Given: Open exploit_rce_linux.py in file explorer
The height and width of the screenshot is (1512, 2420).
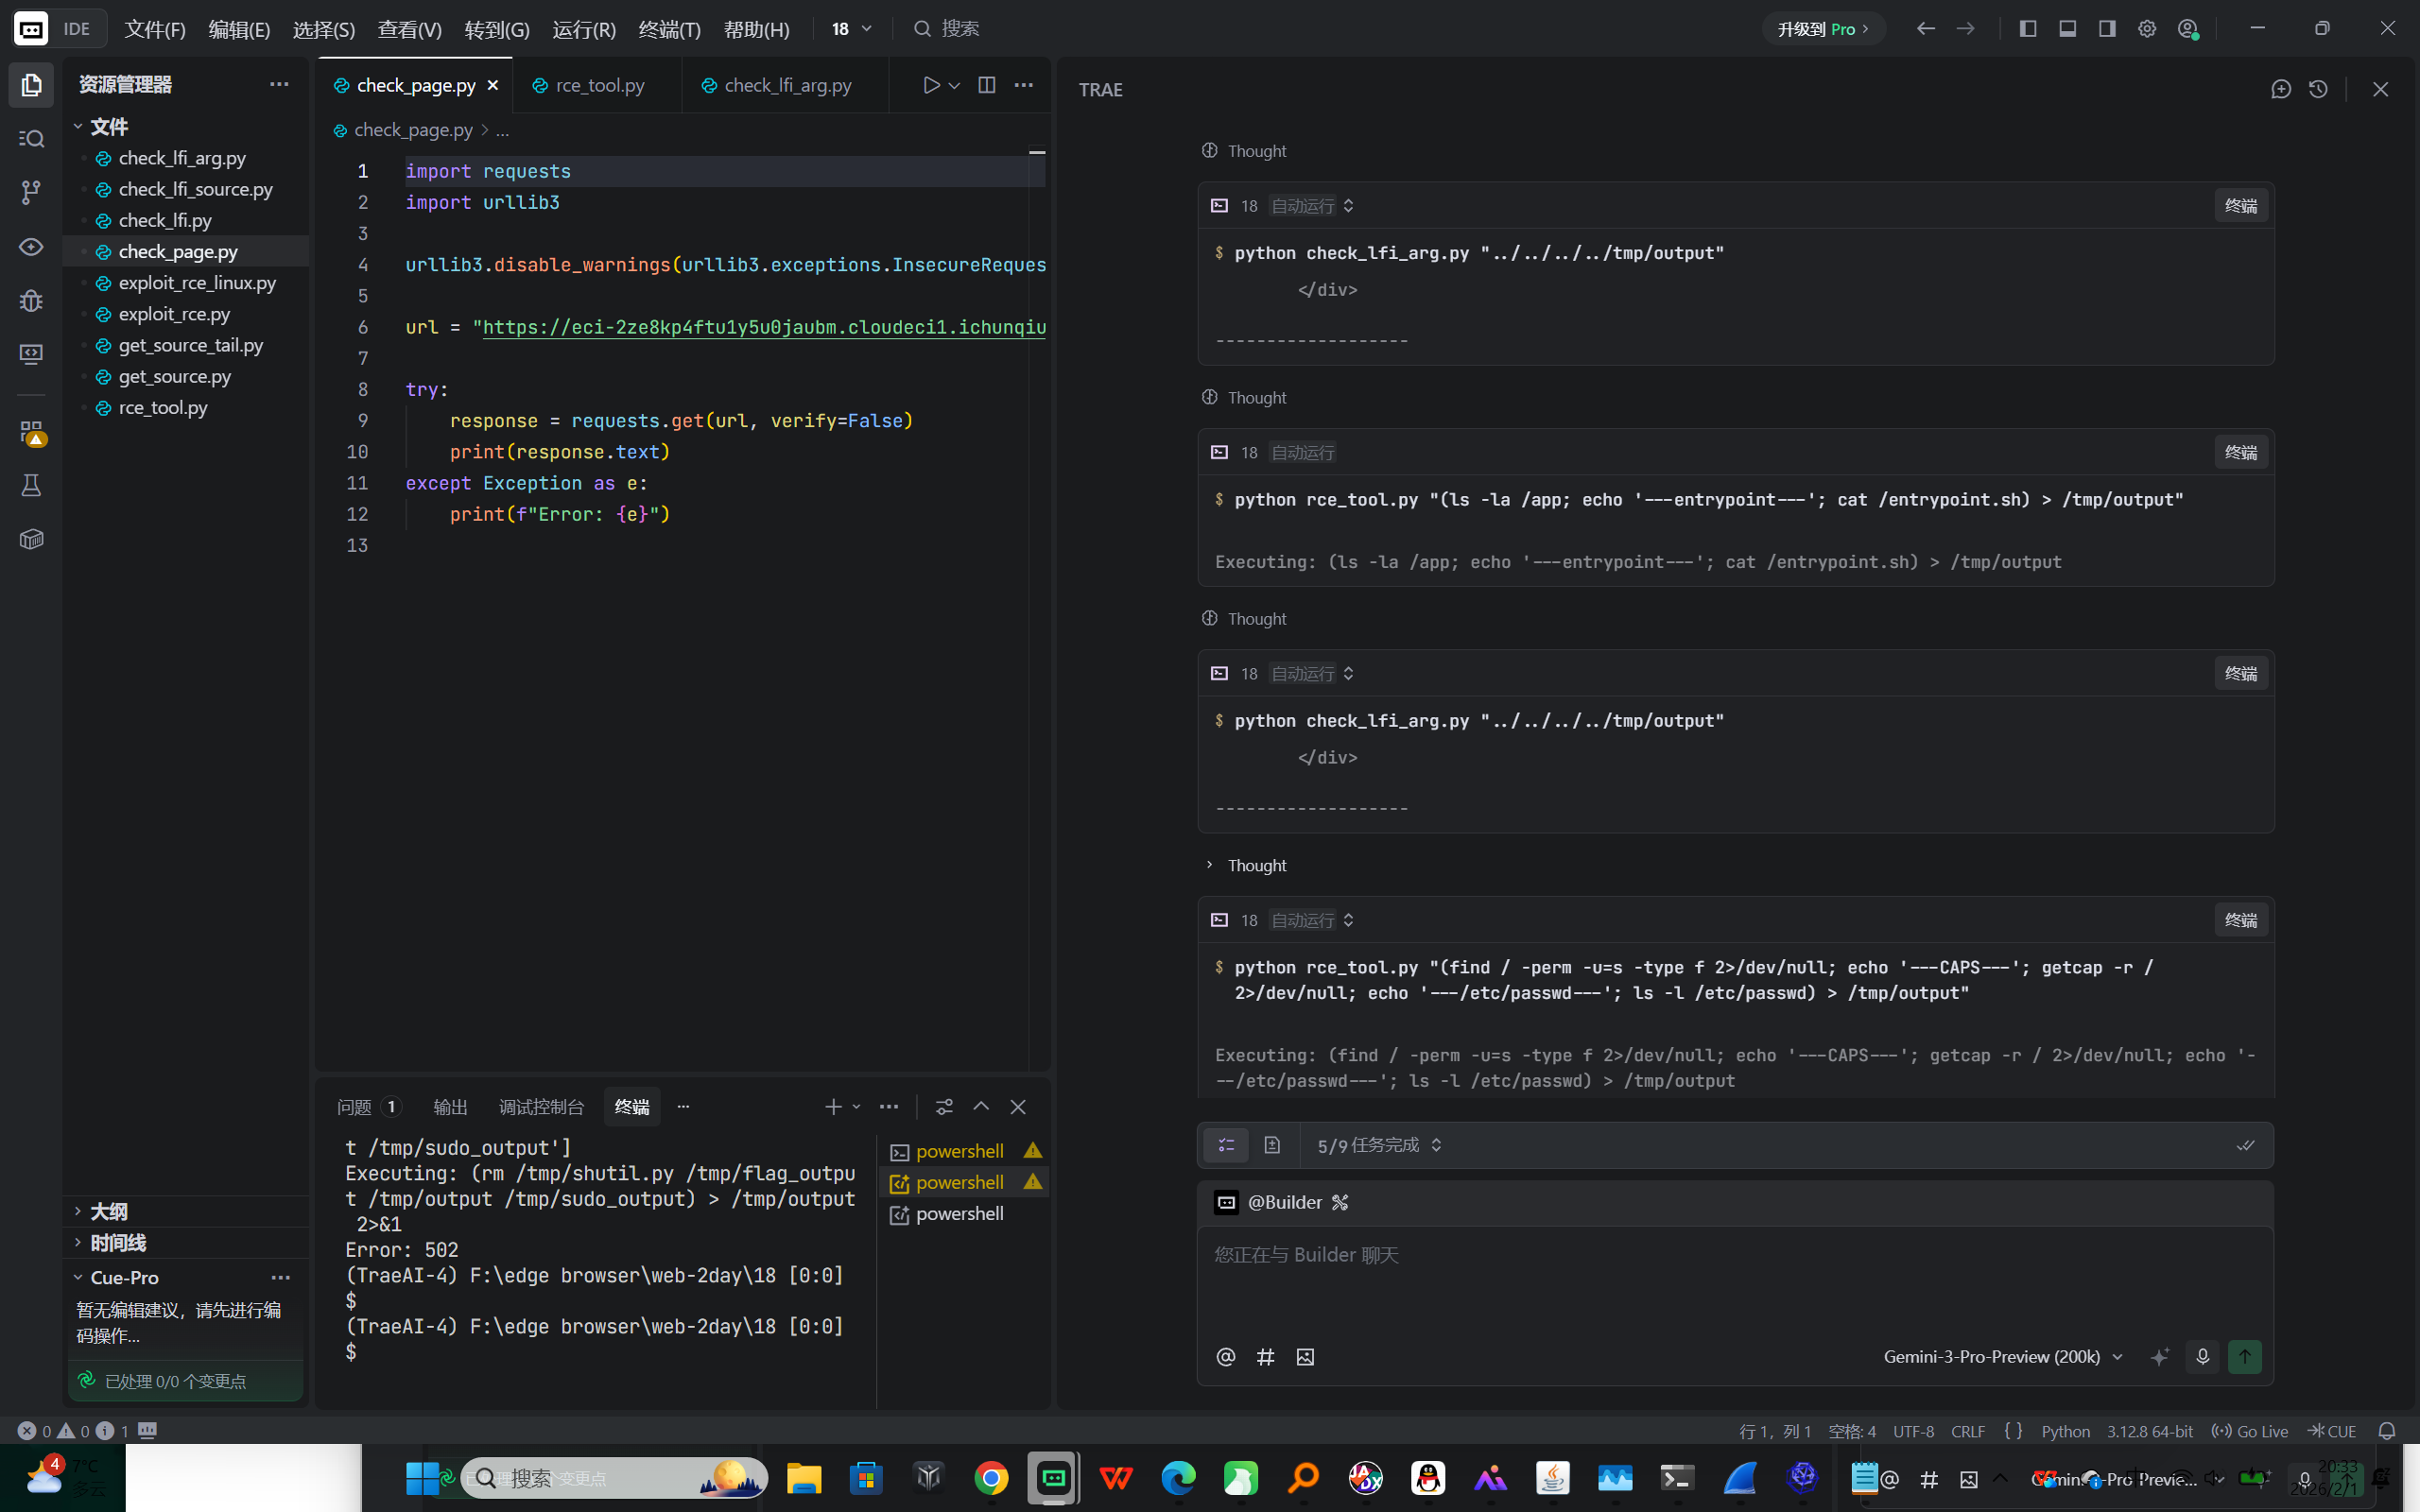Looking at the screenshot, I should click(197, 283).
